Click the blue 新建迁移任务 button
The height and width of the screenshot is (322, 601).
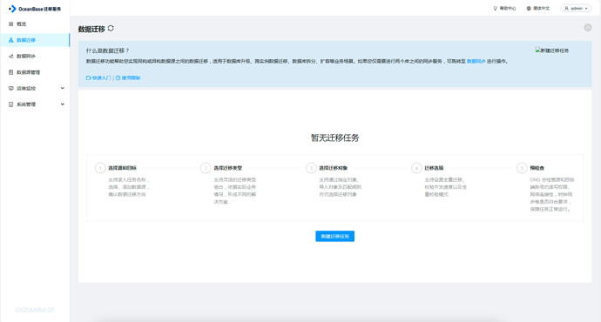coord(334,236)
